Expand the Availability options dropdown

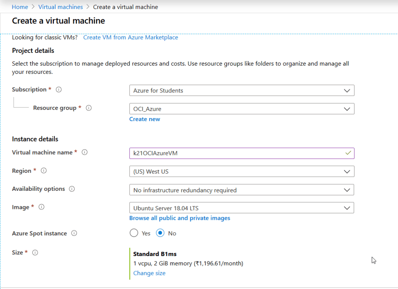[241, 190]
